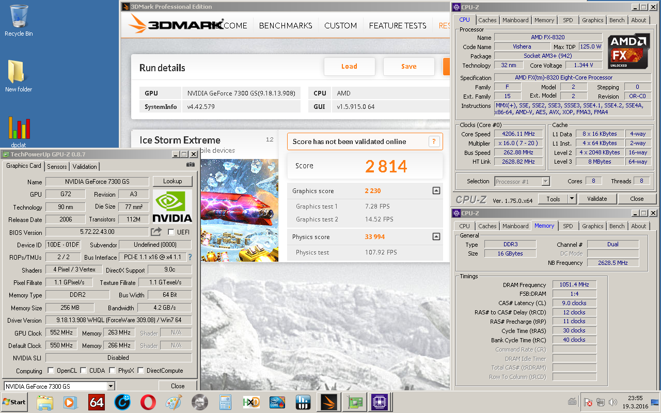Collapse the Graphics score section
Viewport: 661px width, 413px height.
coord(436,191)
